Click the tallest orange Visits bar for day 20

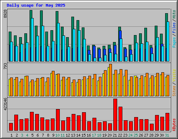(x=111, y=80)
